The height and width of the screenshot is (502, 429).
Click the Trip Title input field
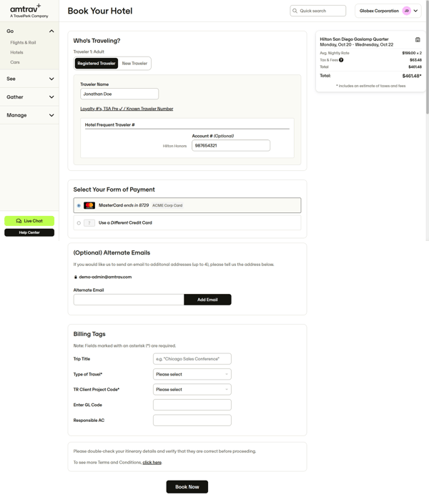pyautogui.click(x=192, y=359)
